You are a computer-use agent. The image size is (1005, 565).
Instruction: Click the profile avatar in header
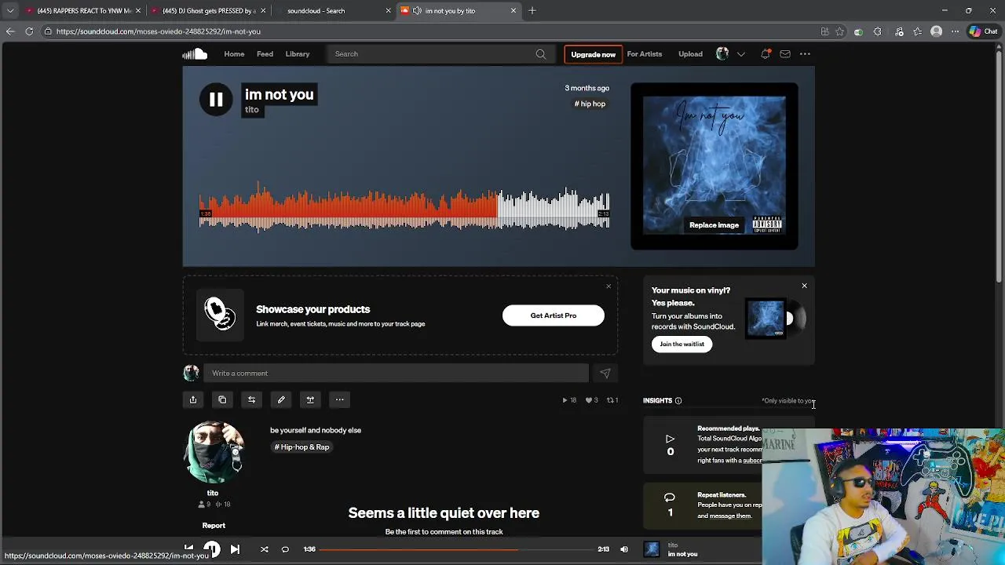722,54
